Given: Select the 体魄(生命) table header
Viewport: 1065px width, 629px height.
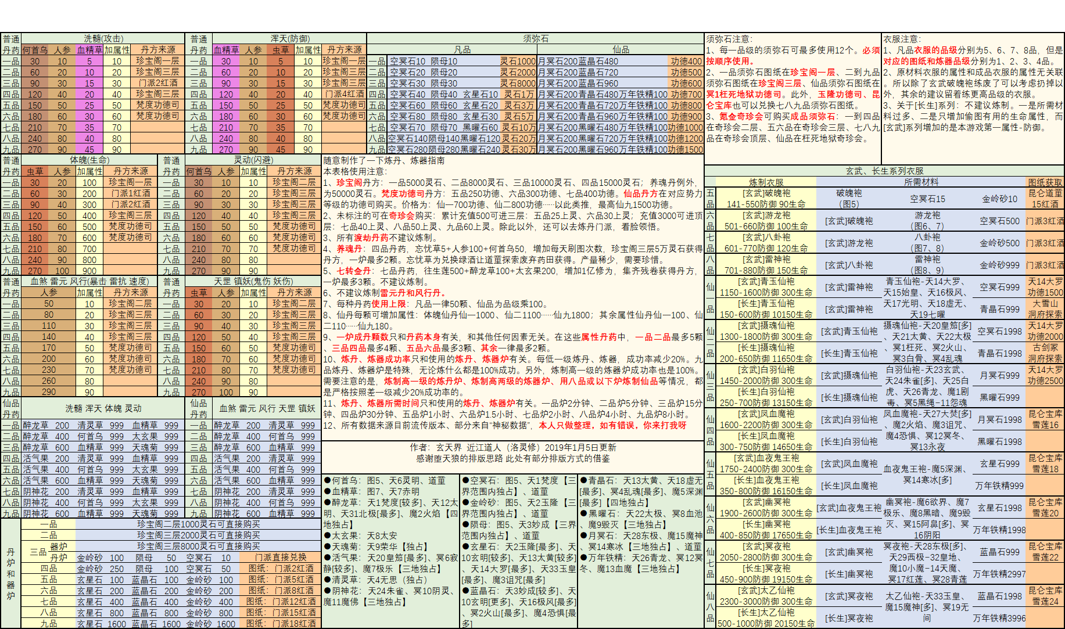Looking at the screenshot, I should point(89,160).
